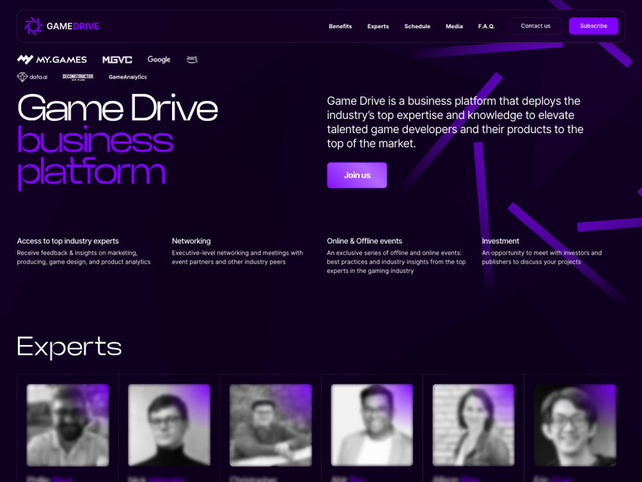The height and width of the screenshot is (482, 642).
Task: Open the second expert photo, man in turtleneck
Action: (169, 425)
